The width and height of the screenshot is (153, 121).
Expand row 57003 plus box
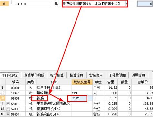click(8, 109)
